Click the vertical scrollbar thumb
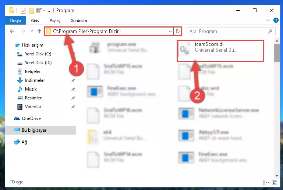Image resolution: width=283 pixels, height=190 pixels. (x=277, y=53)
